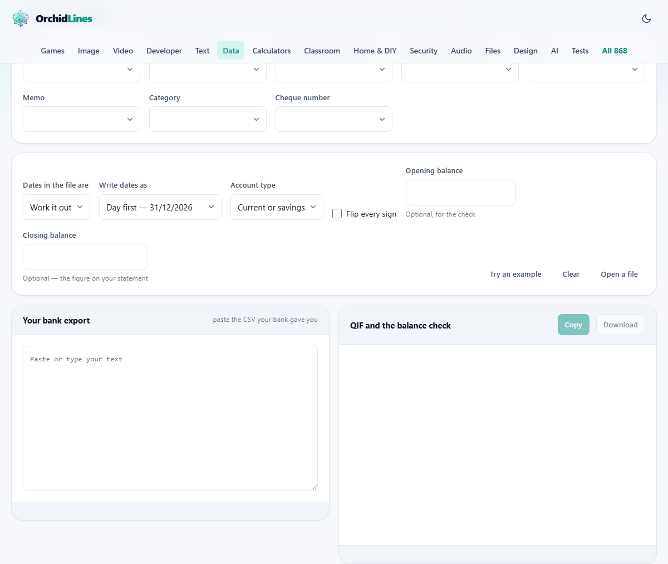This screenshot has width=668, height=564.
Task: Click the OrchidLines orchid logo icon
Action: click(x=21, y=18)
